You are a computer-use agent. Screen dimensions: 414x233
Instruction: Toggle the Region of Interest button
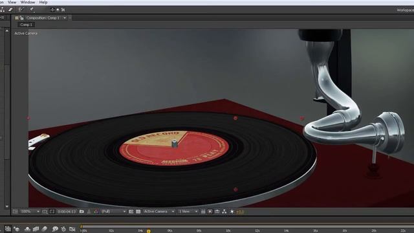131,212
